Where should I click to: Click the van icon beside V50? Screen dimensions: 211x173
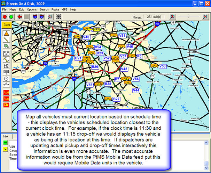click(154, 66)
